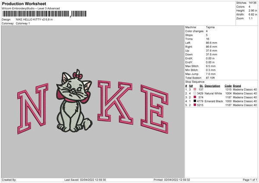Click the Natural White thread swatch

[x=195, y=93]
